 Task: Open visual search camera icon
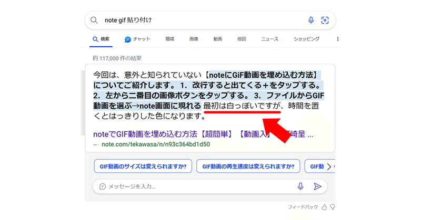point(325,20)
